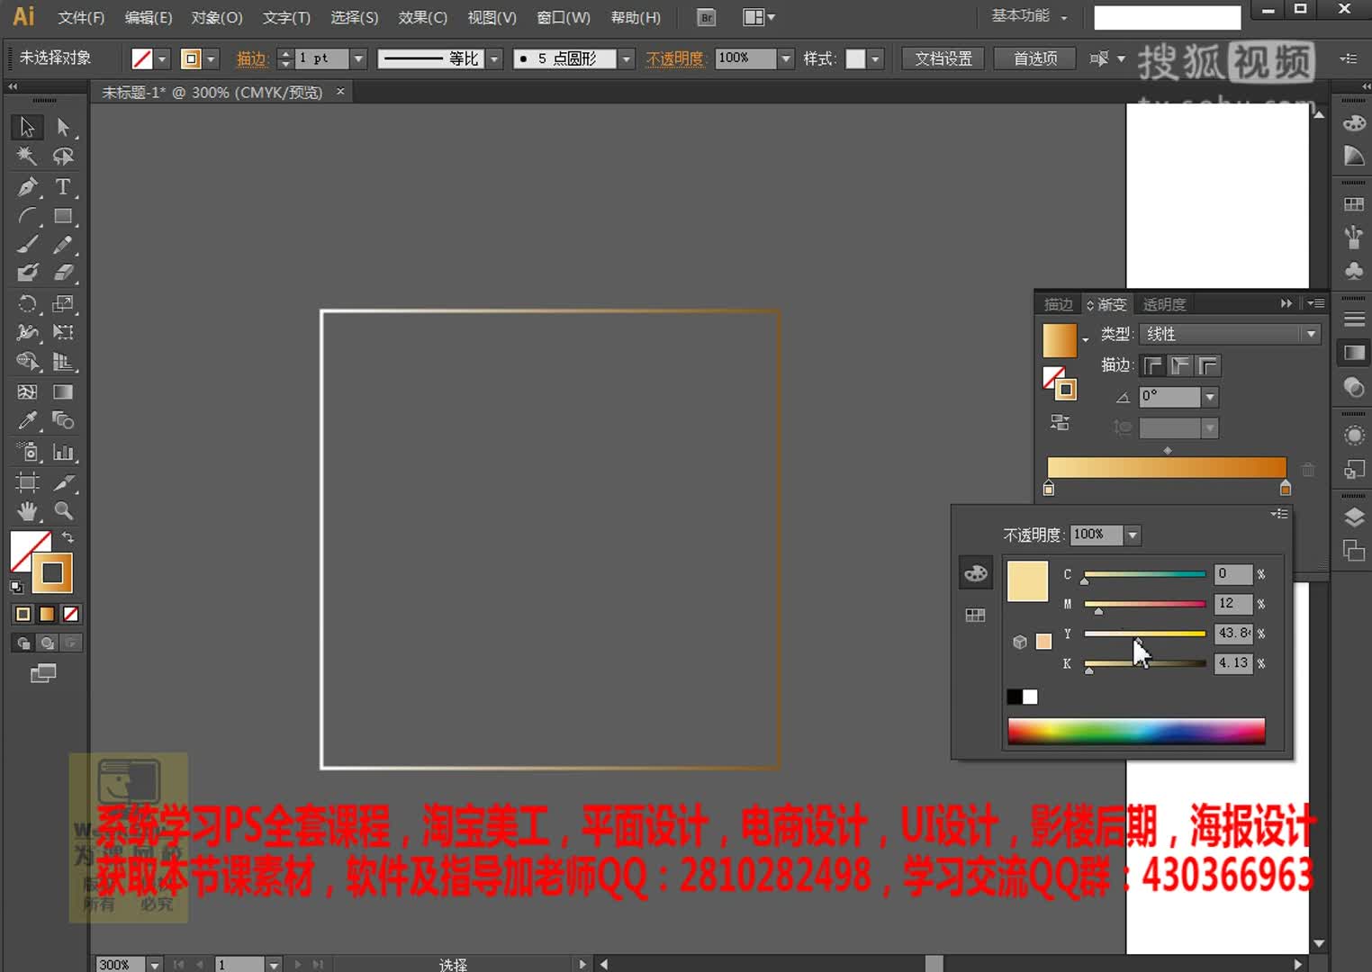
Task: Select the right orange gradient stop
Action: (x=1285, y=488)
